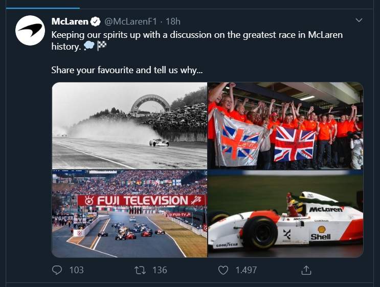View the Shell-sponsored McLaren car photo
This screenshot has height=287, width=380.
285,213
